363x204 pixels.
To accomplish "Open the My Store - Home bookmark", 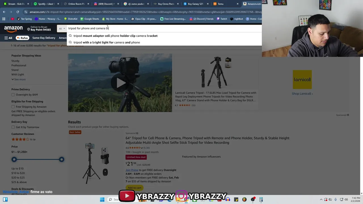I will coord(115,19).
